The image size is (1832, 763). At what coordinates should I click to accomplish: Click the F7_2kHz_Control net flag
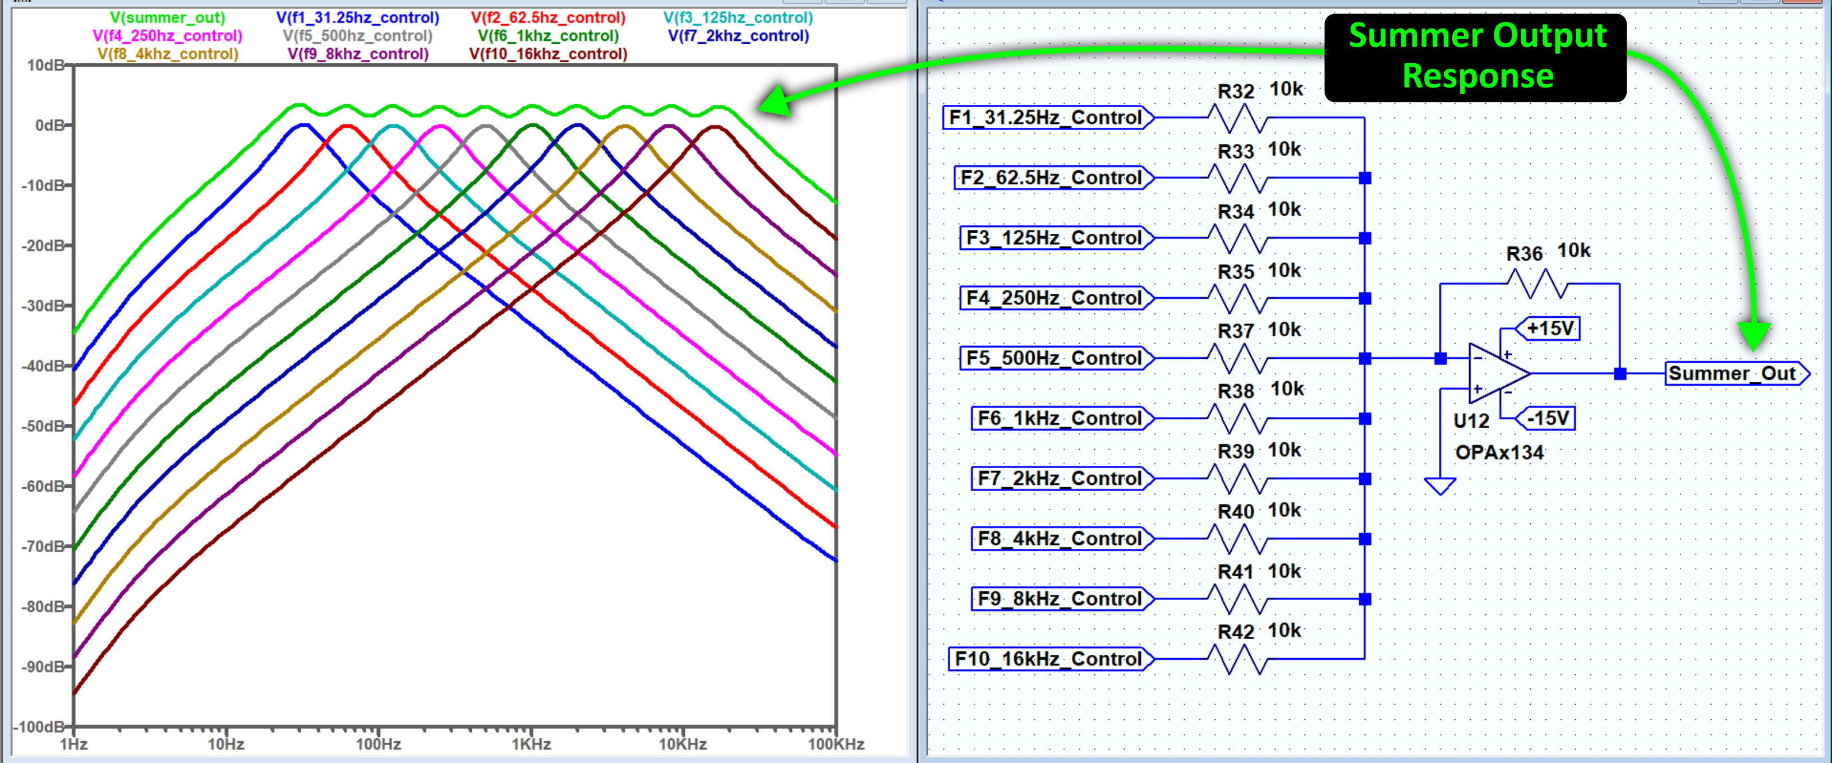1062,479
